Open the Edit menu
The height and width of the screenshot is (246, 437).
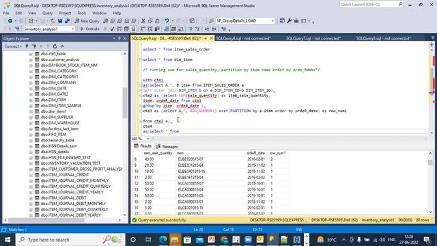pyautogui.click(x=18, y=13)
